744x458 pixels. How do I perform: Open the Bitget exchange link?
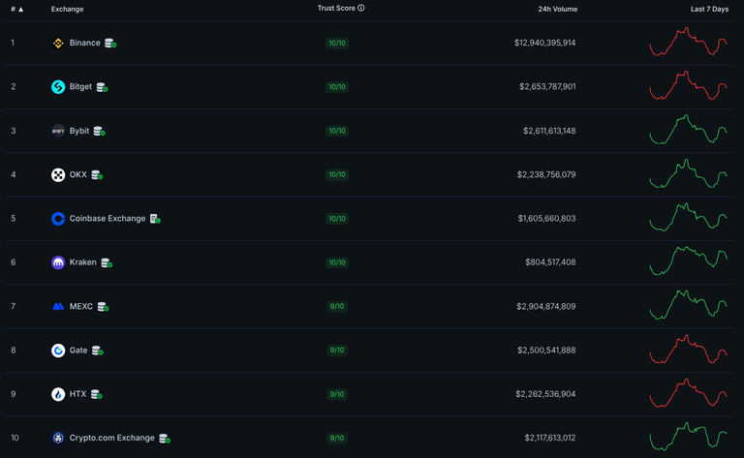click(x=80, y=87)
